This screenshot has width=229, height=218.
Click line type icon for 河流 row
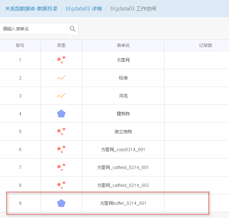61,96
